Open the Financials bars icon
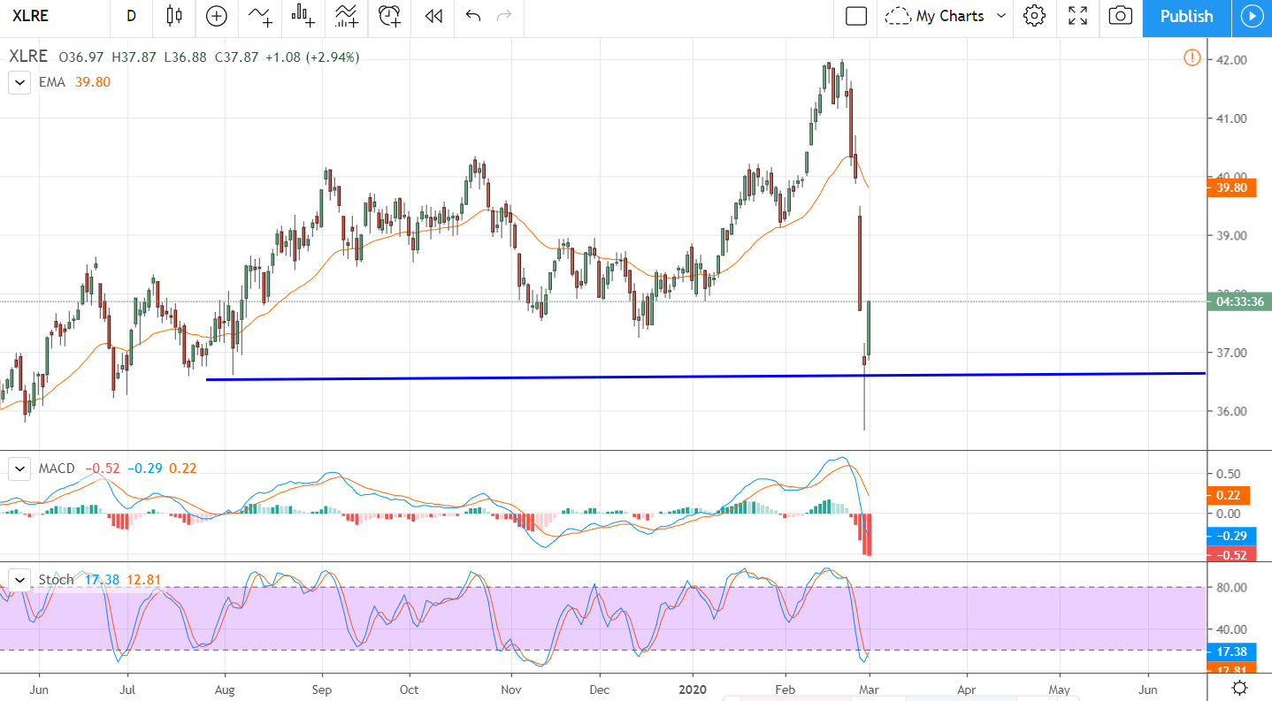 point(303,16)
